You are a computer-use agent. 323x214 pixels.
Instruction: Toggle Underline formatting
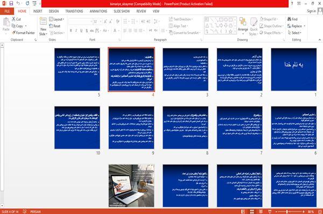tap(81, 31)
